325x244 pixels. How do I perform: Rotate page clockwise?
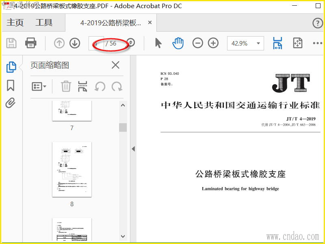click(117, 86)
